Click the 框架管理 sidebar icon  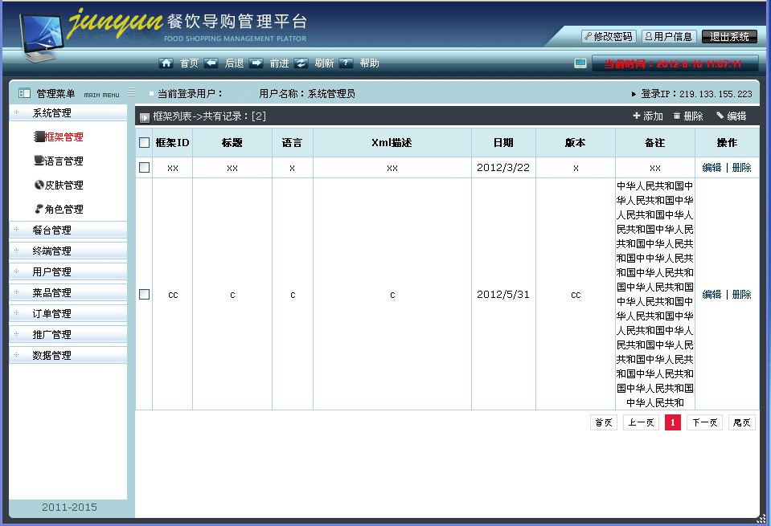(x=39, y=137)
